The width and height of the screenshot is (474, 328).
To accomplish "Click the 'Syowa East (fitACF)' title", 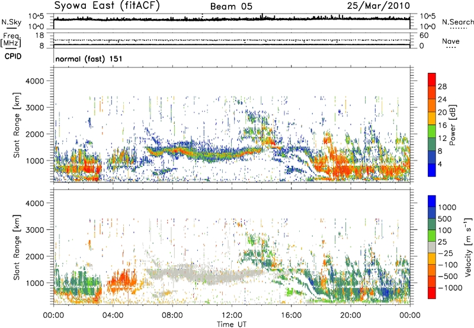I will click(107, 5).
